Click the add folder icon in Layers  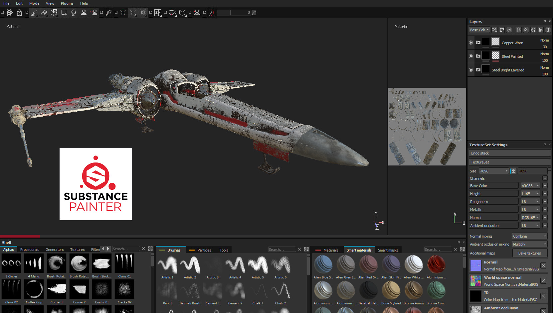pyautogui.click(x=541, y=30)
